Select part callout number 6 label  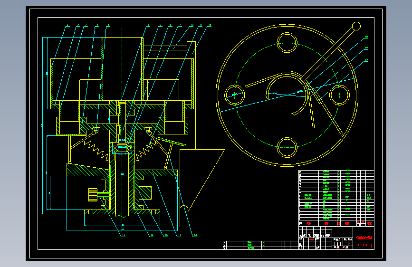(148, 25)
